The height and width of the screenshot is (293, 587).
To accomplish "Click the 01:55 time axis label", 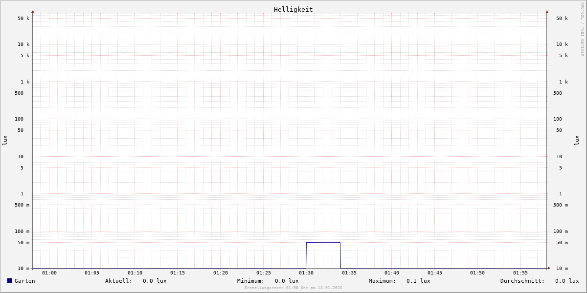I will [x=520, y=273].
